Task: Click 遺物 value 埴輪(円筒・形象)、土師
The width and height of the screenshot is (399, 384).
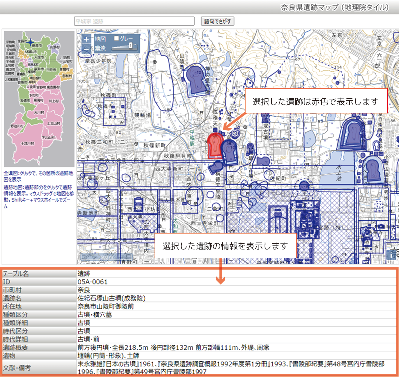Action: [108, 355]
